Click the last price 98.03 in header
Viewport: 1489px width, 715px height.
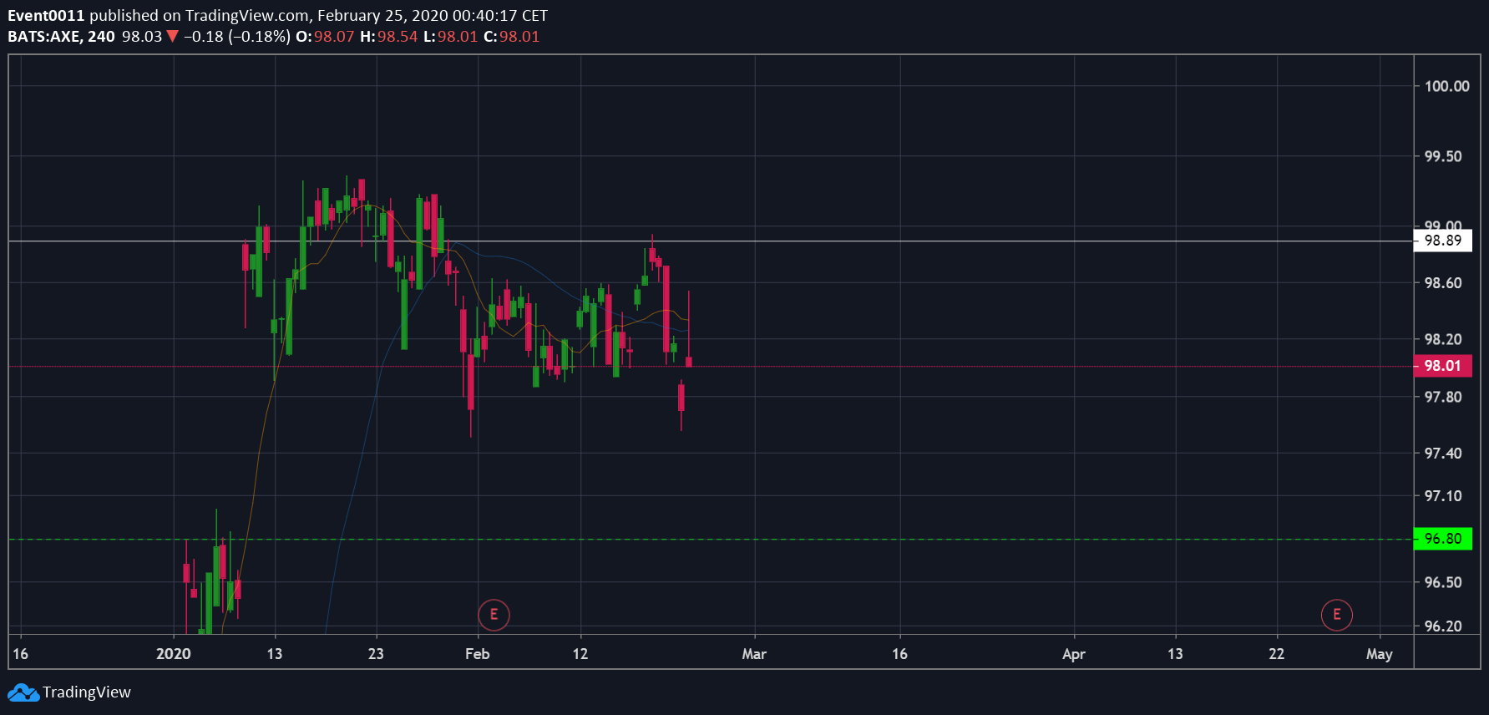coord(142,37)
